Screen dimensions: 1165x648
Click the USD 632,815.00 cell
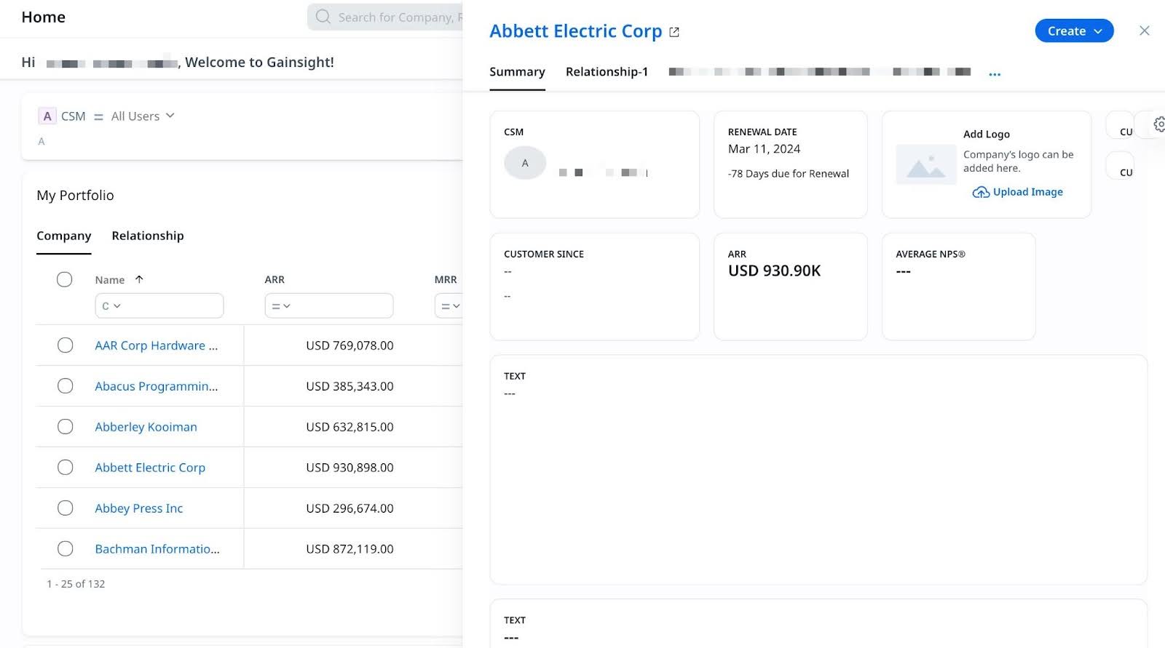tap(349, 427)
